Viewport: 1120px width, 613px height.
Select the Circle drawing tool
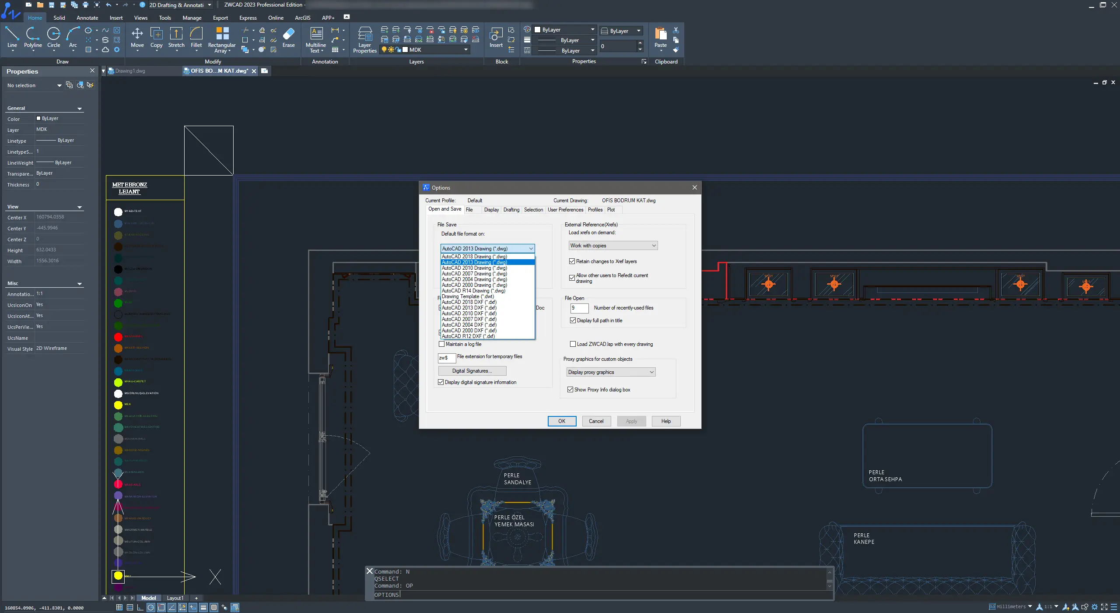(53, 35)
